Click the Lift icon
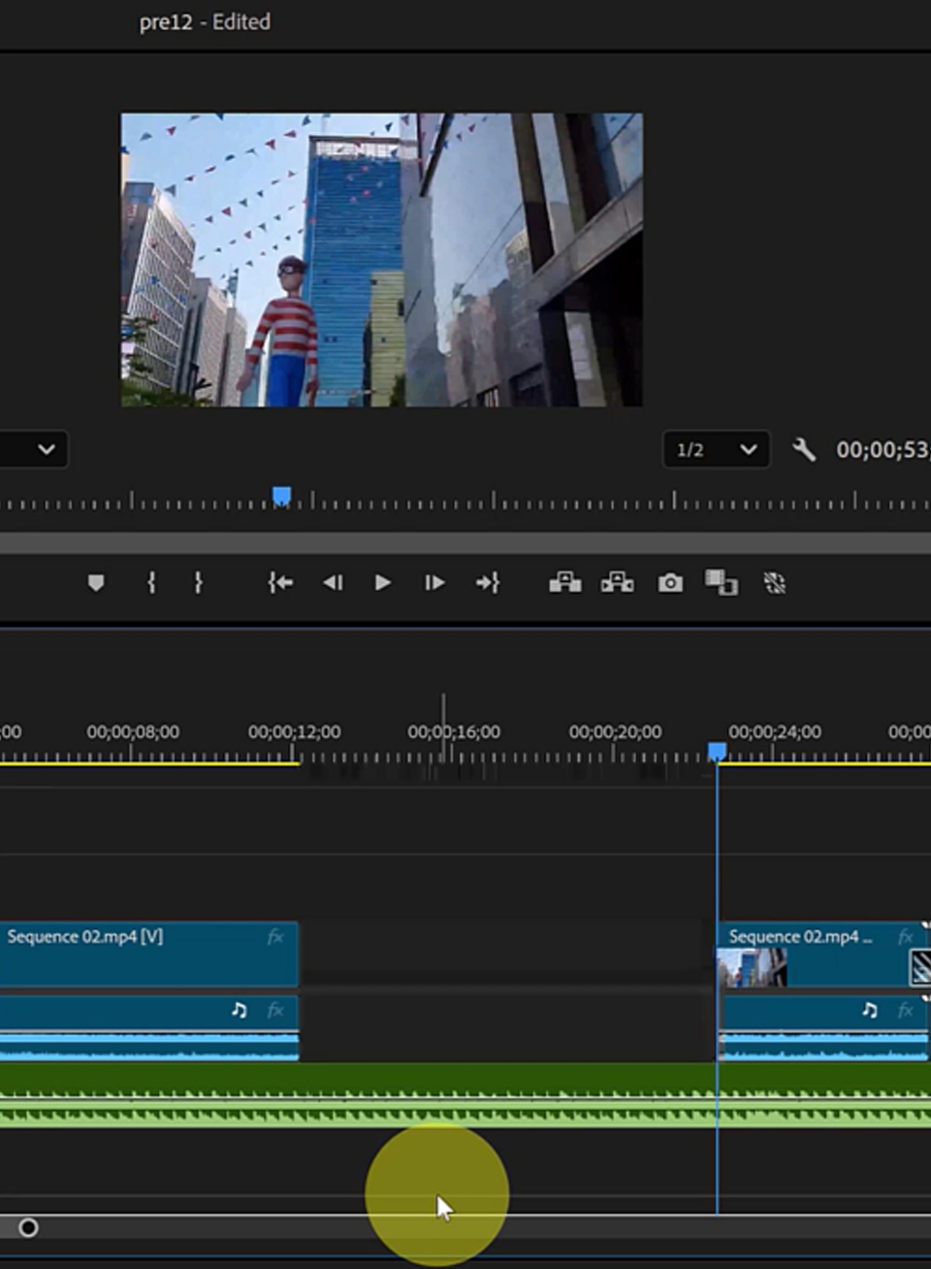The width and height of the screenshot is (931, 1269). point(565,582)
